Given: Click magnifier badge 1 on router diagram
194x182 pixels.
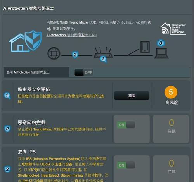Looking at the screenshot, I should [x=103, y=59].
